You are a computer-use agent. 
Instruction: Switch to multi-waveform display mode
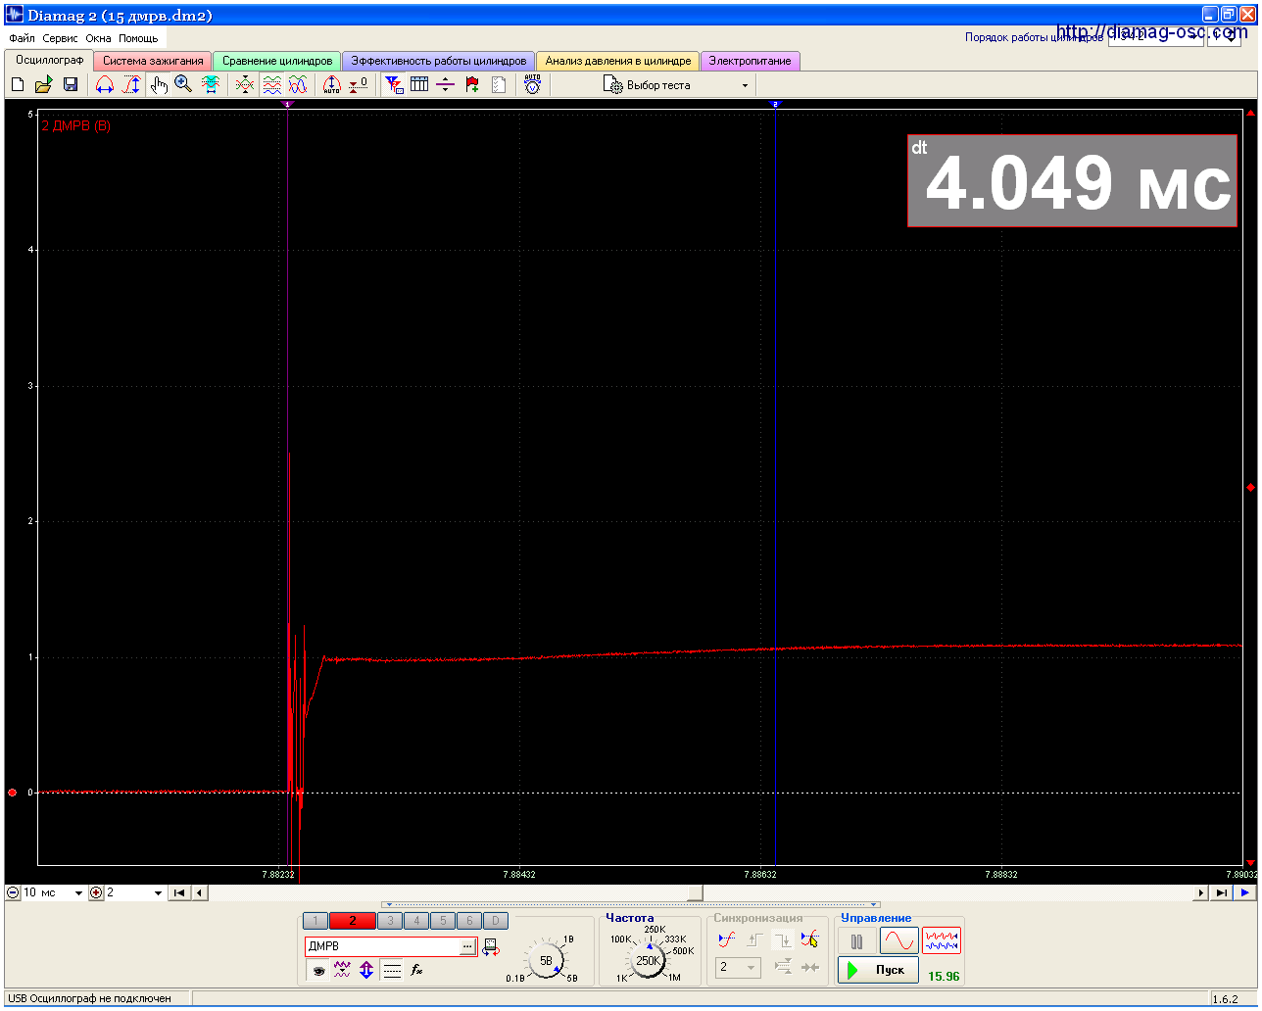point(942,941)
